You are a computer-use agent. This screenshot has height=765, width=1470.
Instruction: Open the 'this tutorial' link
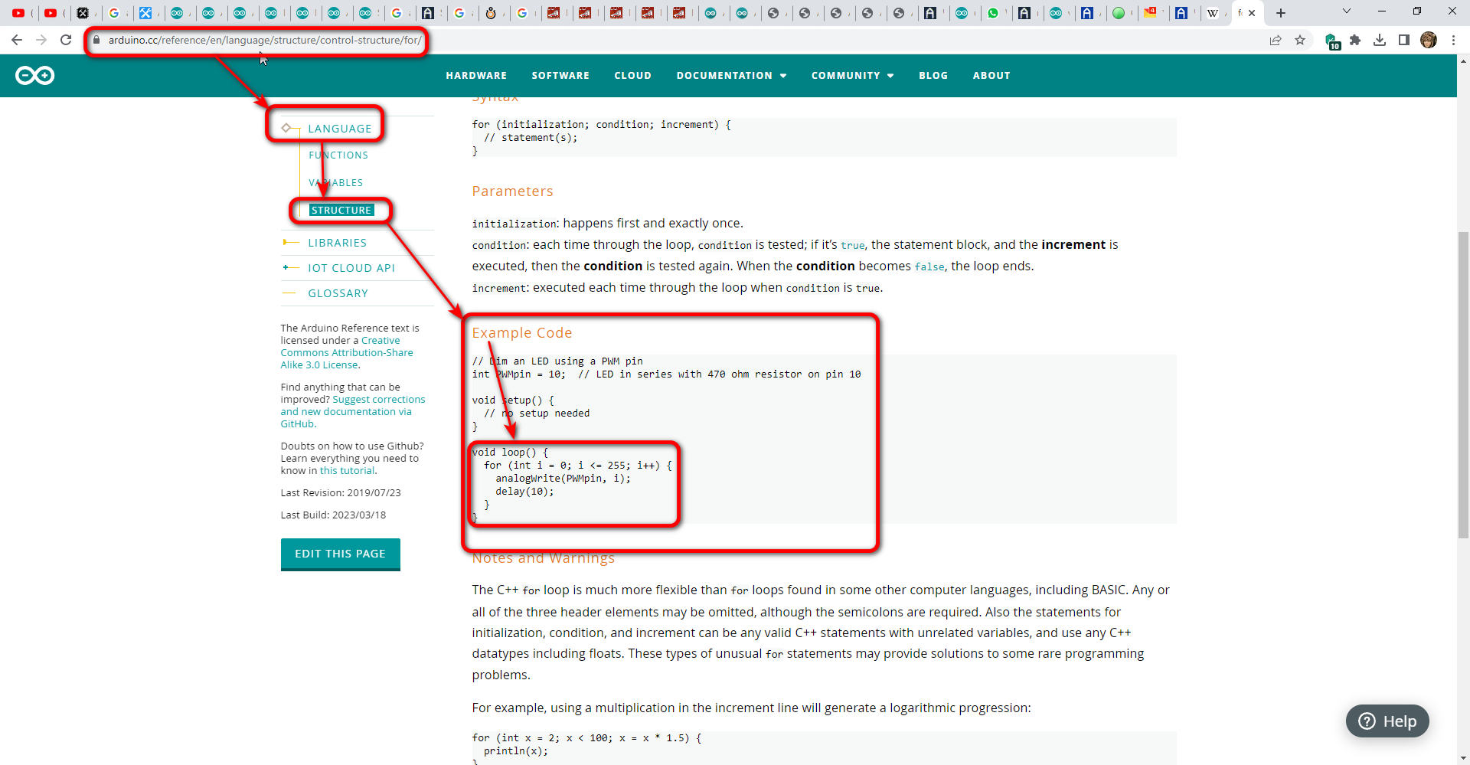pos(347,471)
